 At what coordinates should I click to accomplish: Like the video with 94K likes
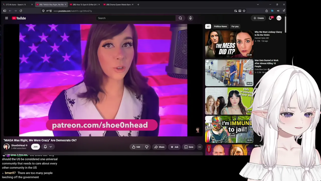[x=136, y=147]
